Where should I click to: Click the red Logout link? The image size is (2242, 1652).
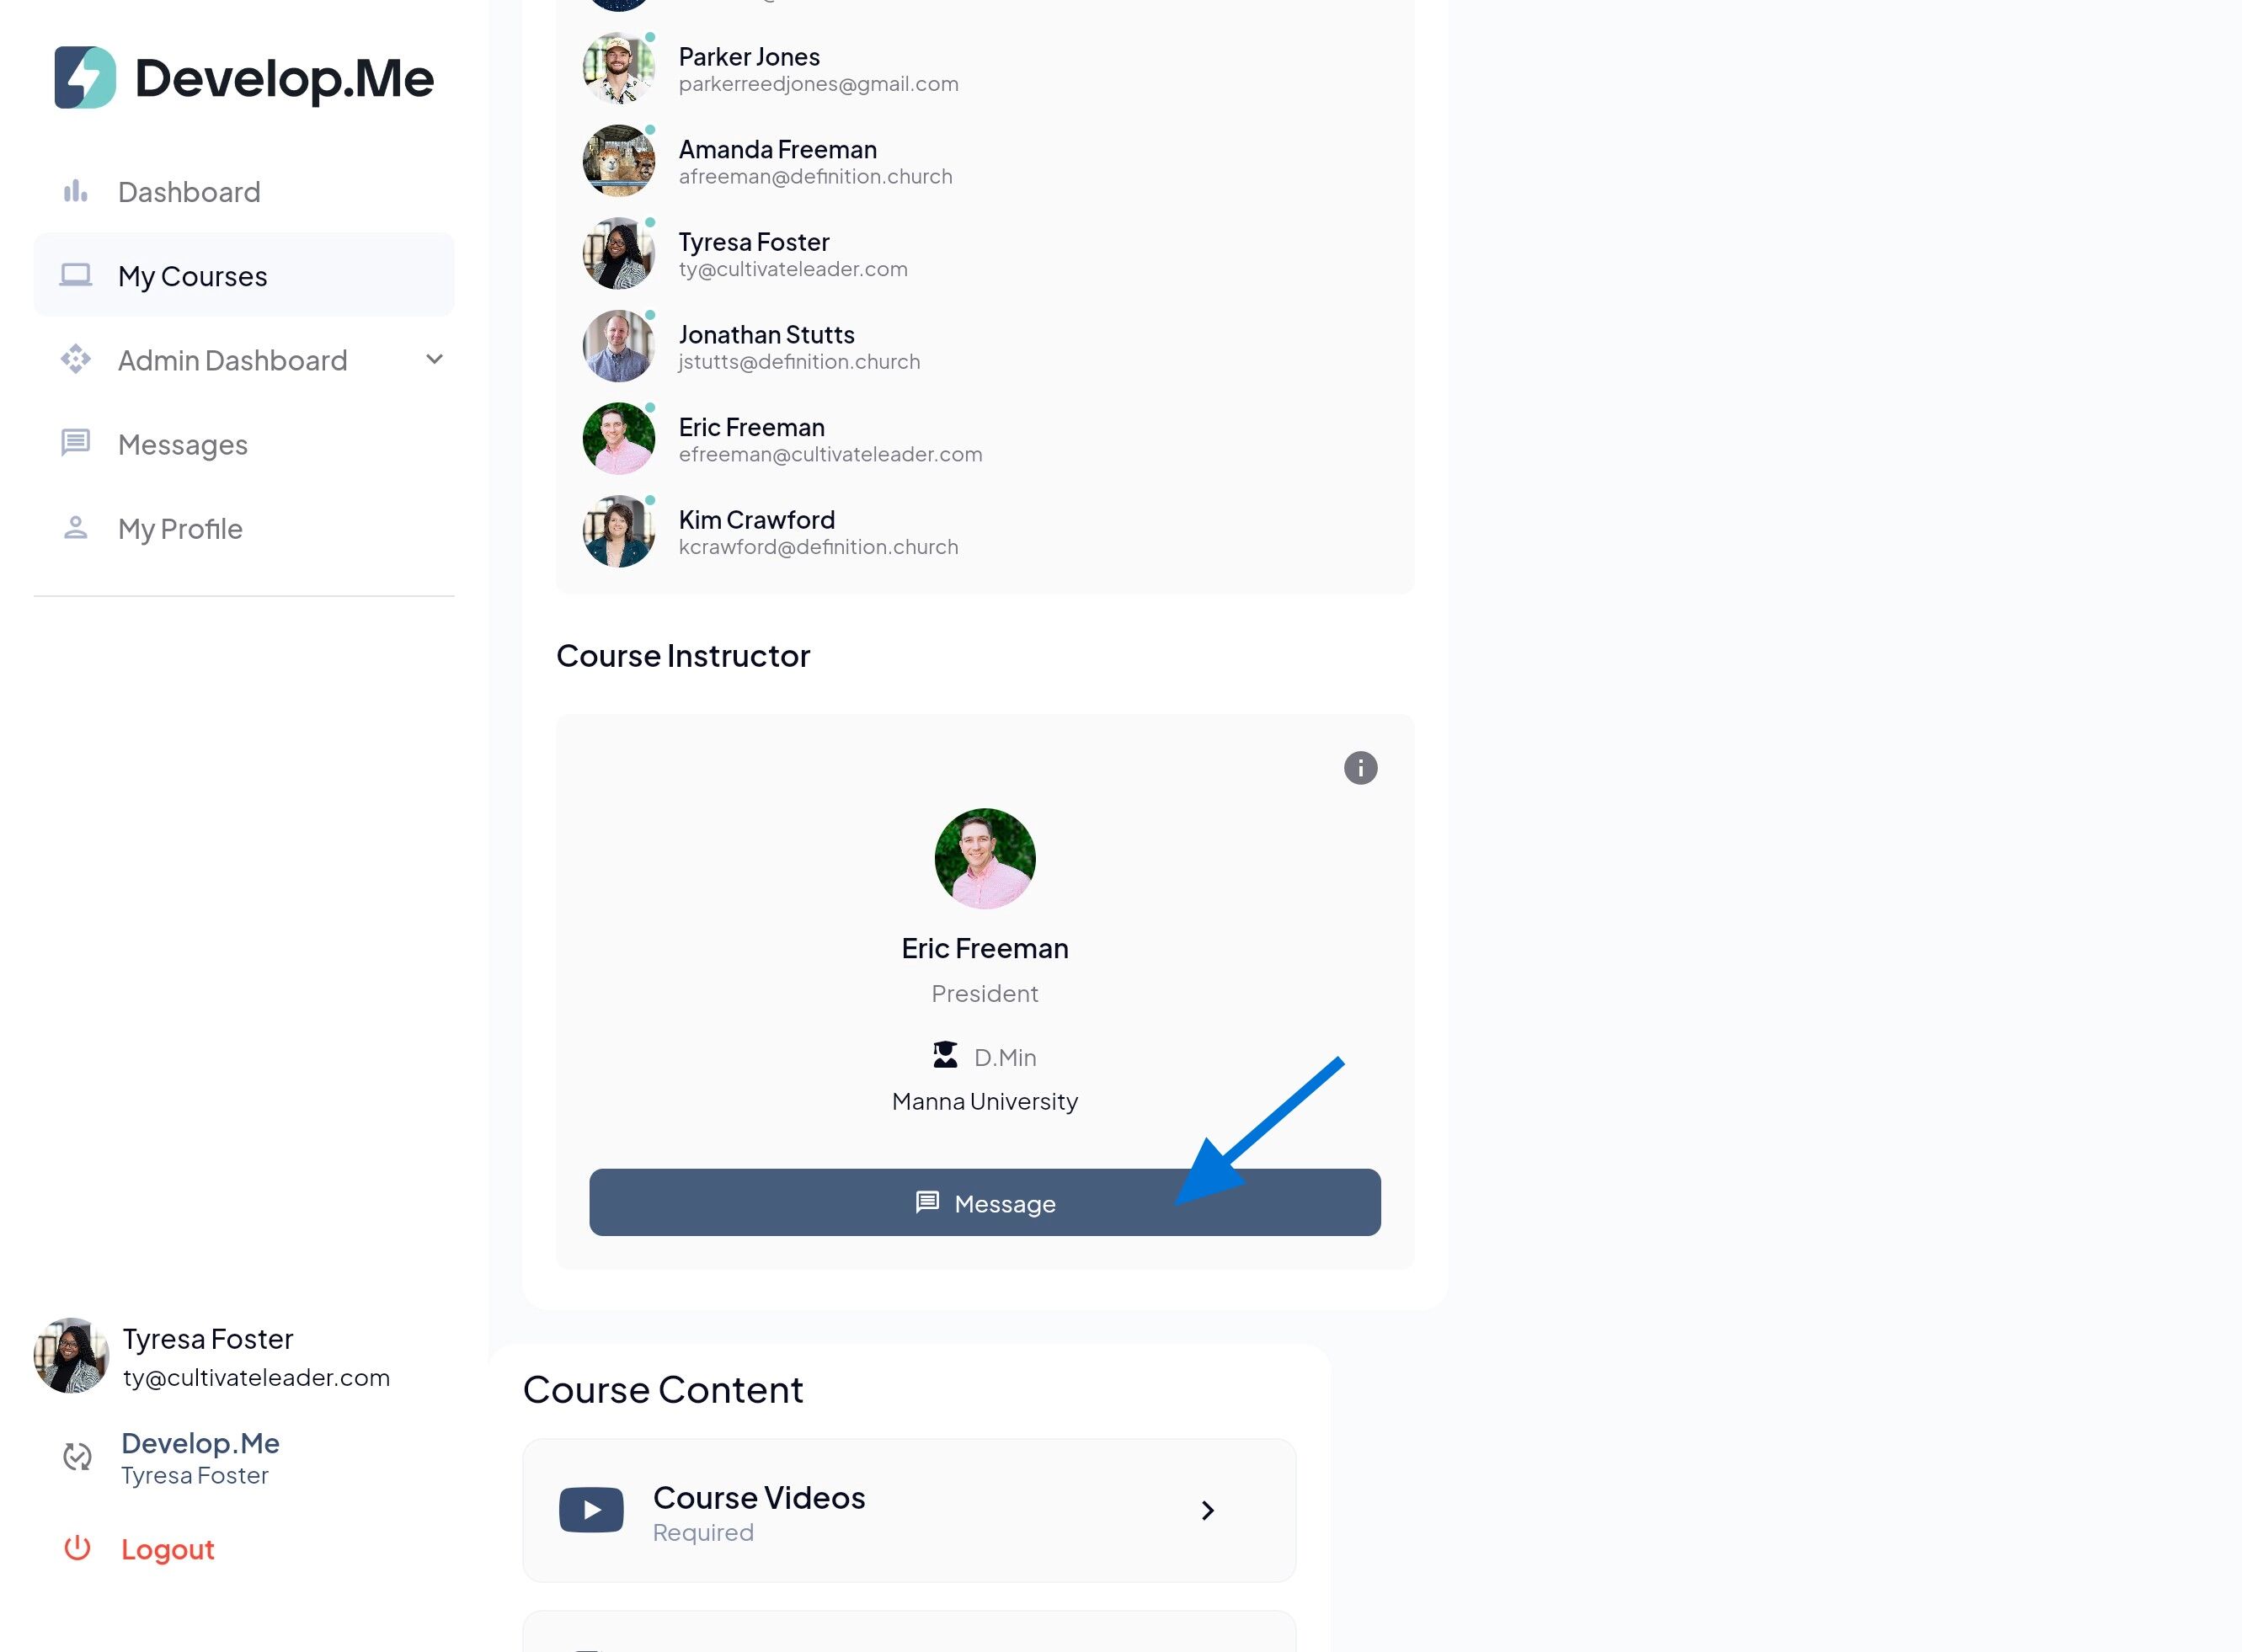167,1549
